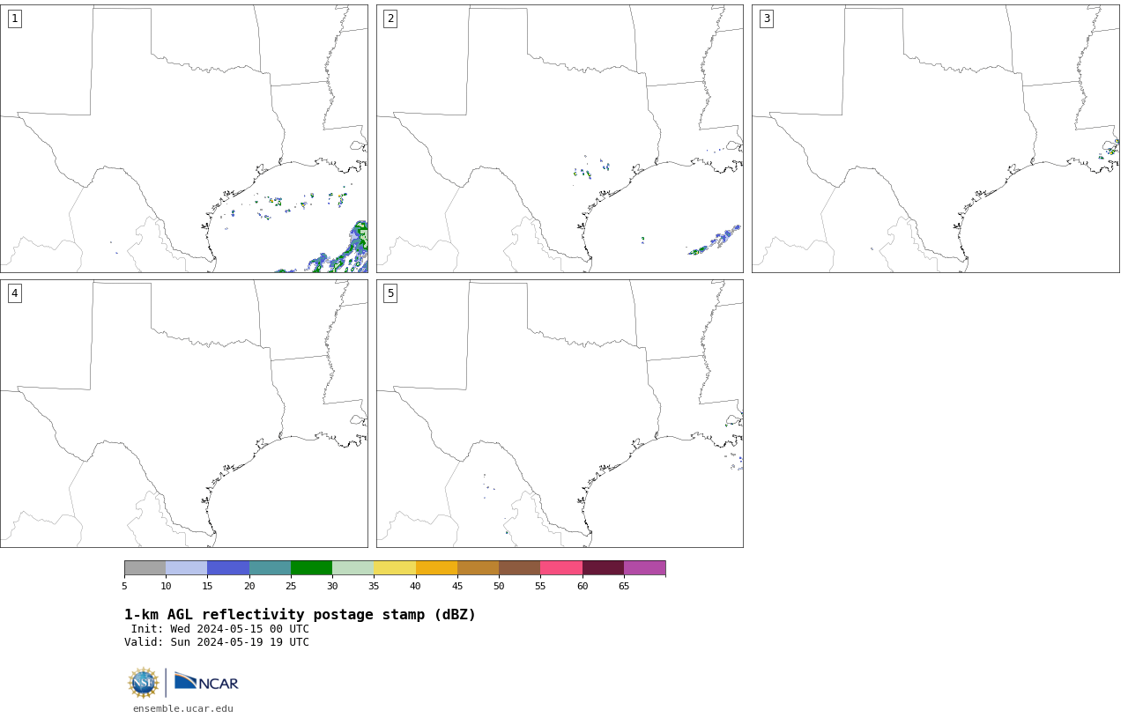The width and height of the screenshot is (1128, 718).
Task: Click the NCAR logo
Action: [206, 682]
